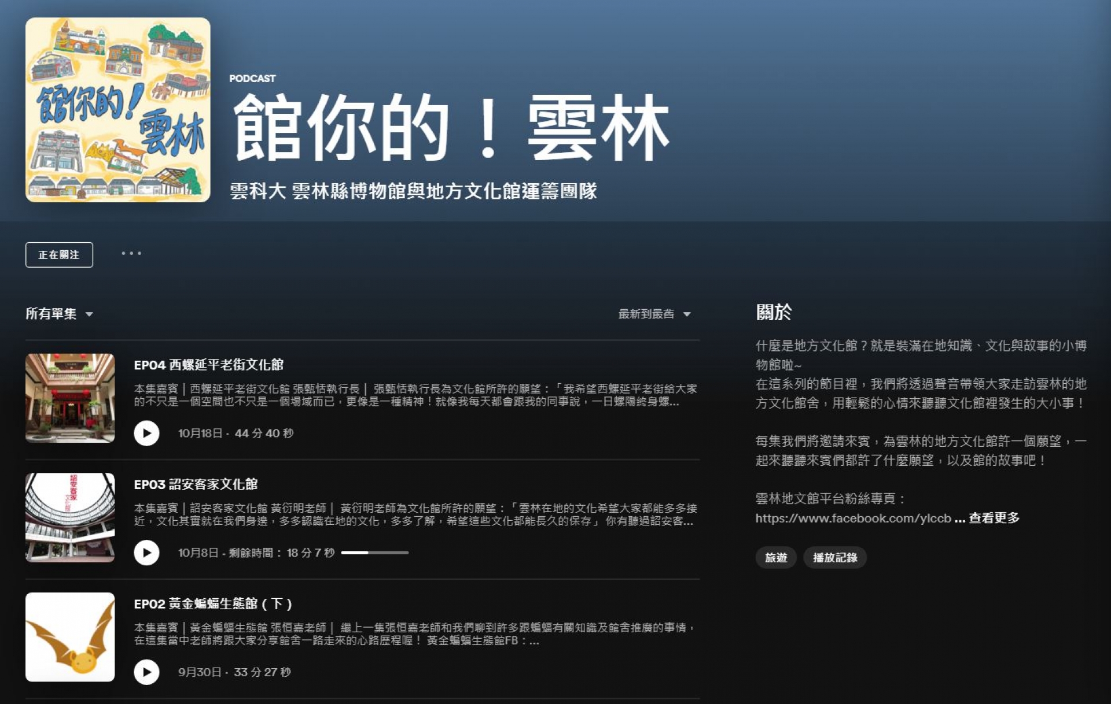Open the EP03 詔安客家 thumbnail
Viewport: 1111px width, 704px height.
70,517
